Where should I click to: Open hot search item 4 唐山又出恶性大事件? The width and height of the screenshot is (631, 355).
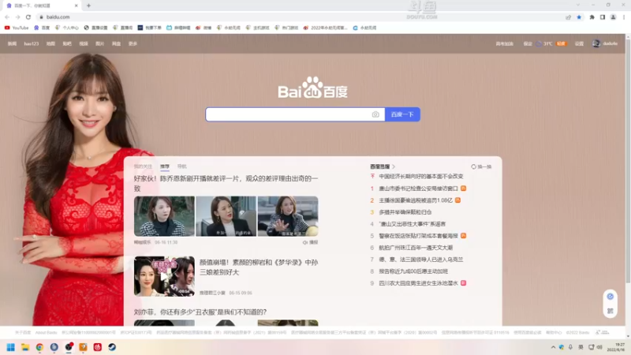412,224
